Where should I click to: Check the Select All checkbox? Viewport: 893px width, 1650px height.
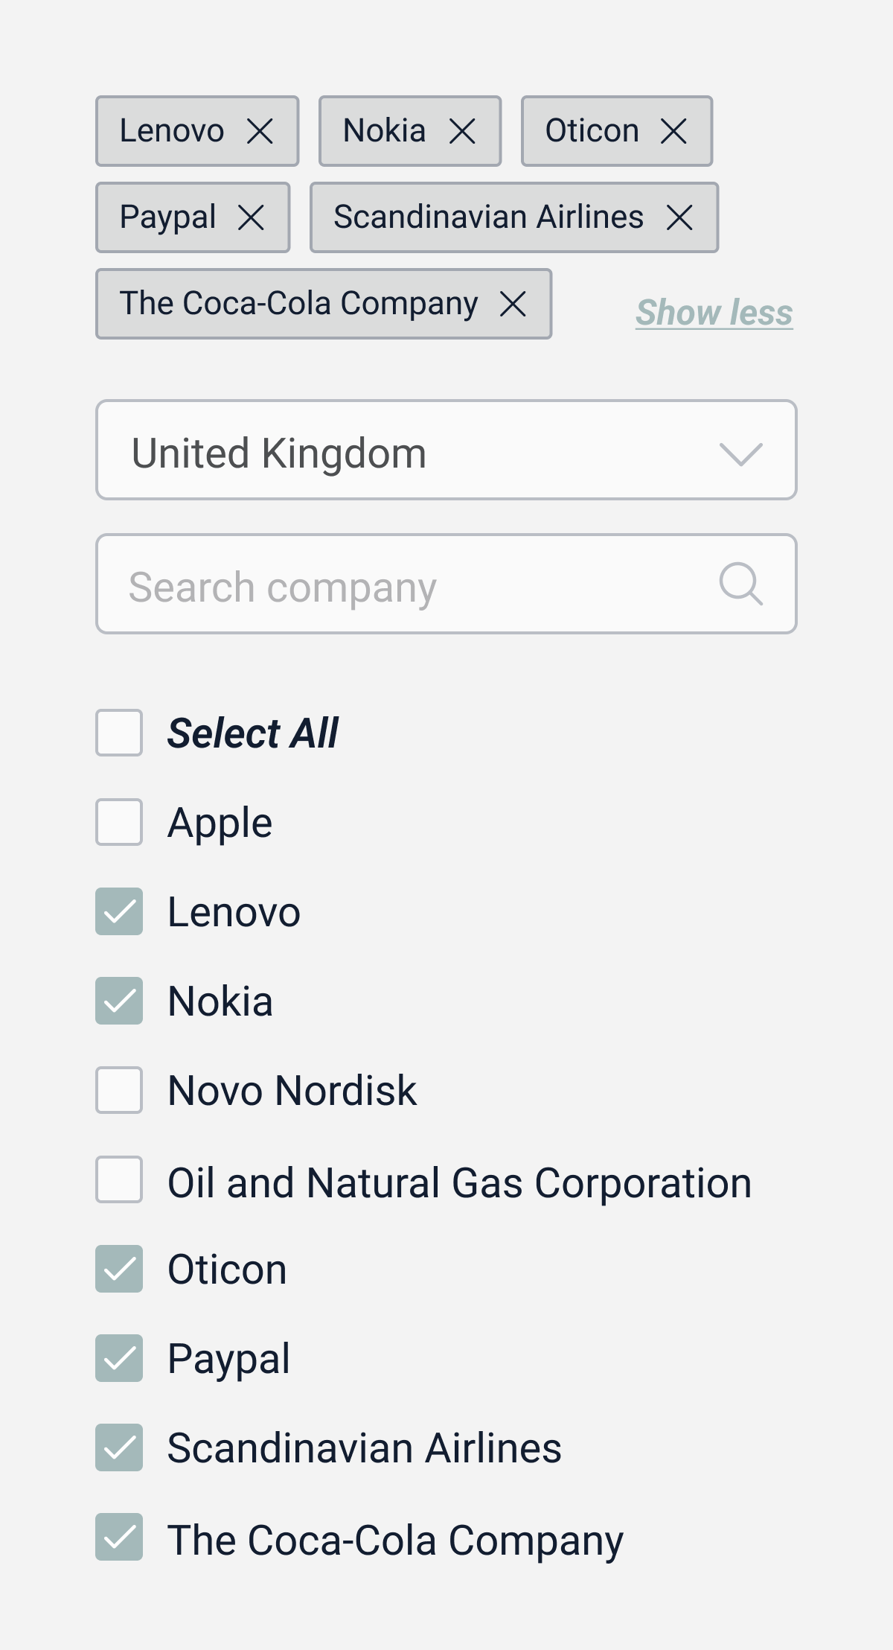coord(119,733)
